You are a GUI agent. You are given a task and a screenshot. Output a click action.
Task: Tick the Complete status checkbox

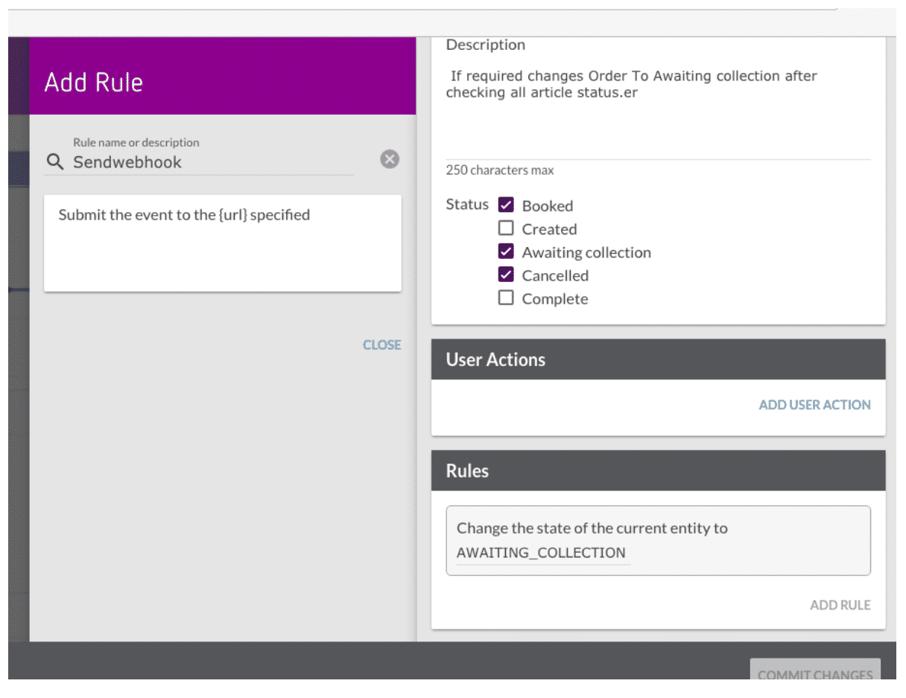[506, 298]
